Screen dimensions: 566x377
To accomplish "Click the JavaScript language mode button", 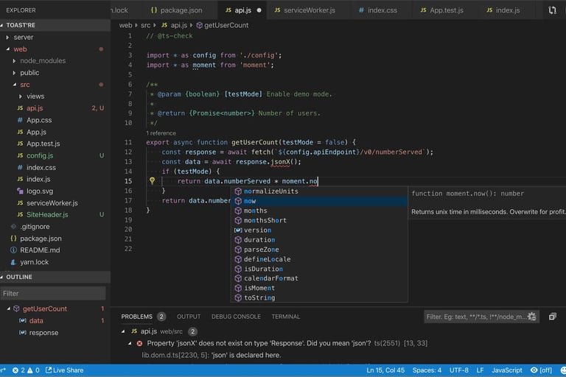I will click(507, 370).
